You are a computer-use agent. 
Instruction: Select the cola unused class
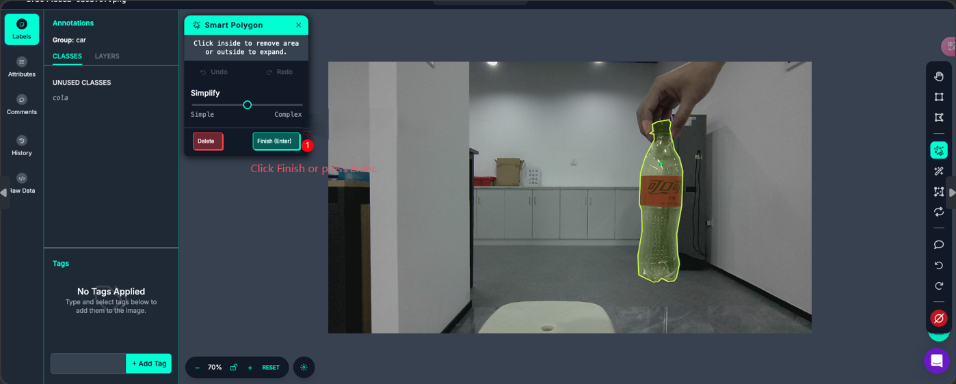pyautogui.click(x=60, y=98)
